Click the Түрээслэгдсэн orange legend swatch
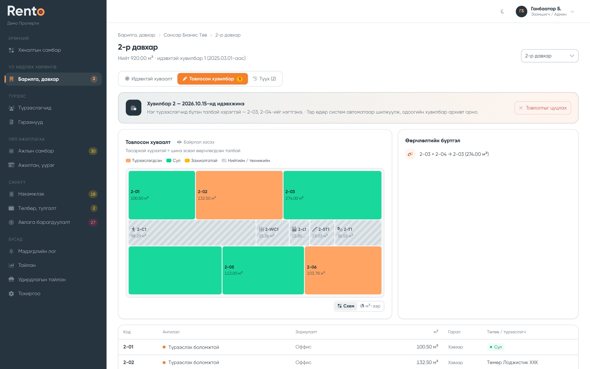The height and width of the screenshot is (369, 590). click(128, 161)
